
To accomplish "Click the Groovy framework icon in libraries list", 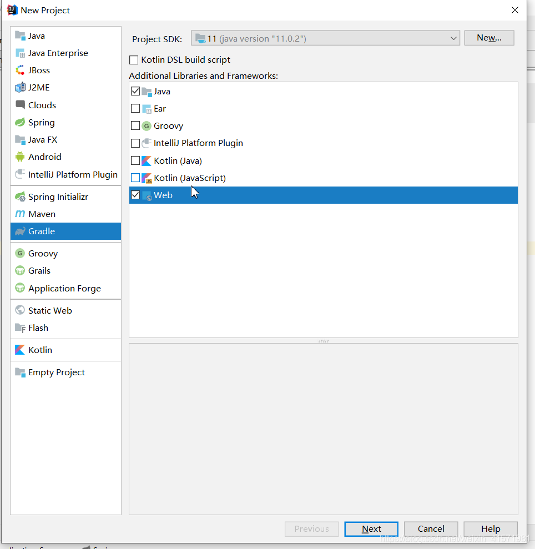I will click(x=147, y=126).
